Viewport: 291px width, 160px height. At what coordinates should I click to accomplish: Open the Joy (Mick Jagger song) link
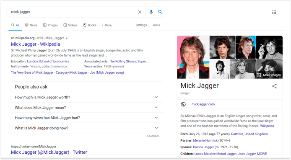tap(107, 72)
